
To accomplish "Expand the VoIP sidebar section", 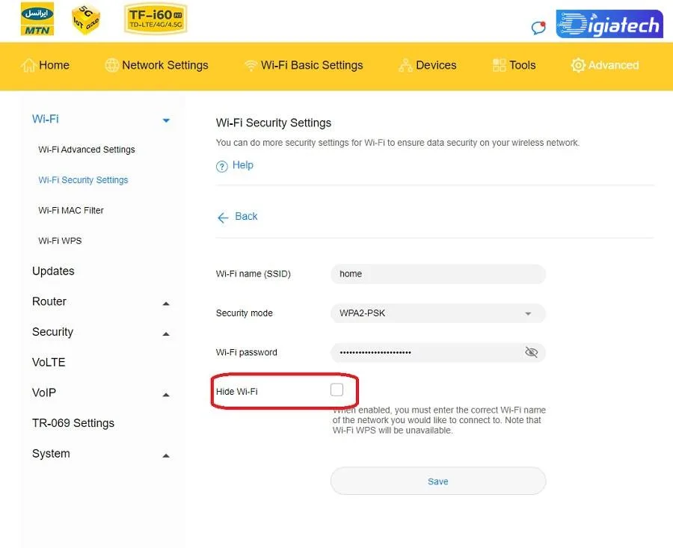I will (166, 395).
